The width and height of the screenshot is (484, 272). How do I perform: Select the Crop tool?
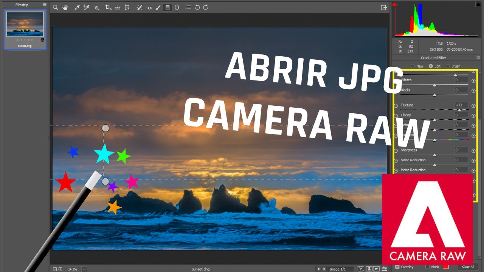click(108, 7)
